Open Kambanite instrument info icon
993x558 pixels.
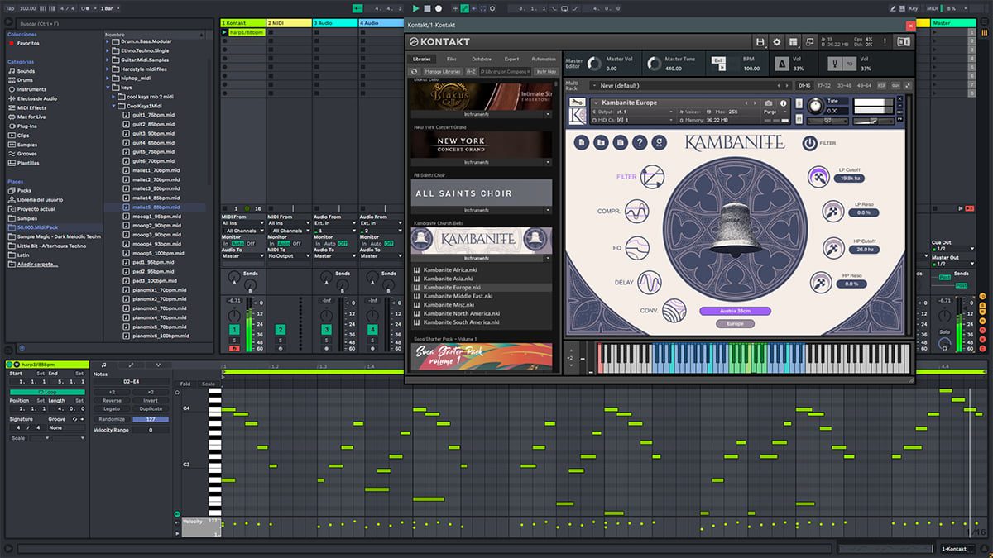[785, 103]
